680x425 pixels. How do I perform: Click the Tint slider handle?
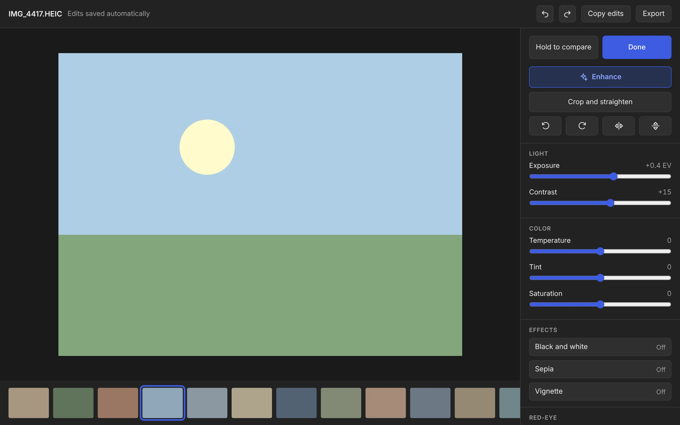(600, 278)
